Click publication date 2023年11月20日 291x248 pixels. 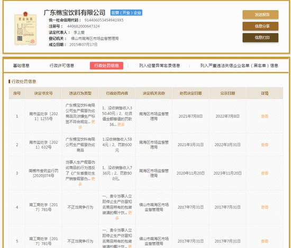point(228,173)
